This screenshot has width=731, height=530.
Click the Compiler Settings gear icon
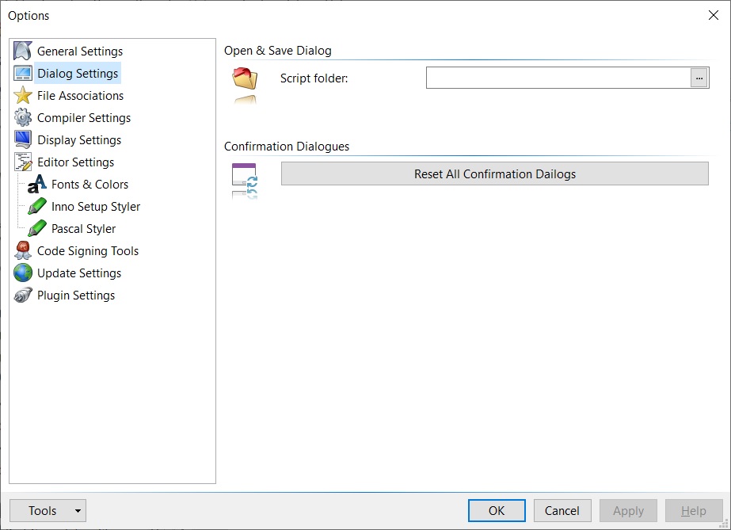tap(22, 117)
